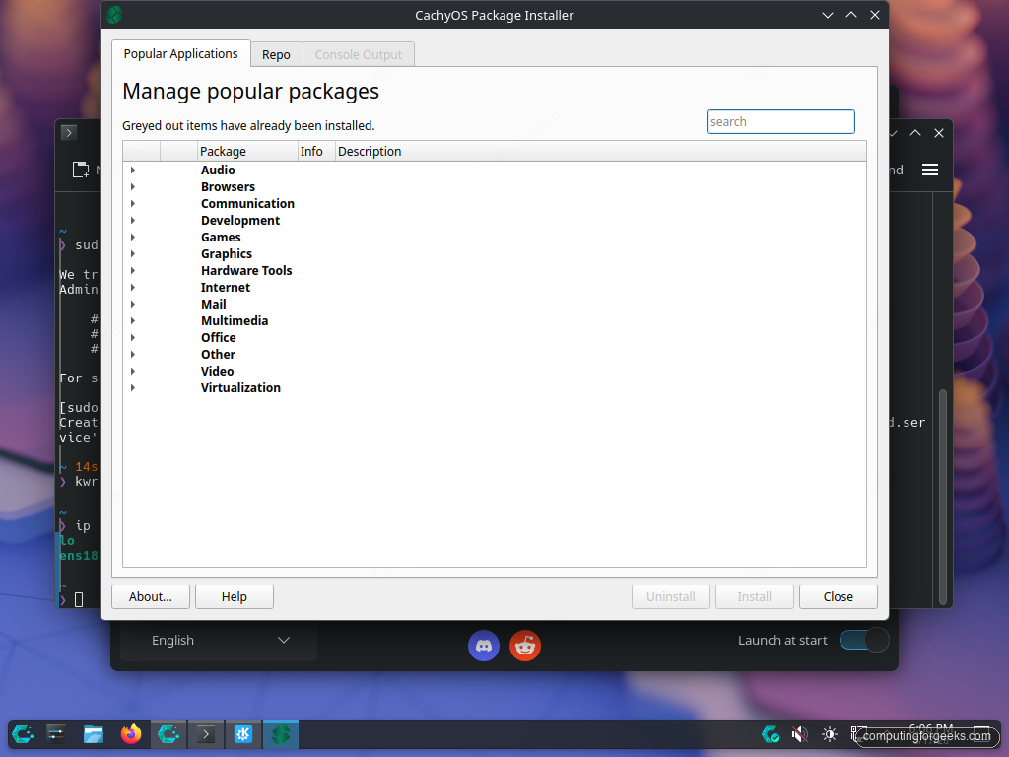Select the Virtualization category row
Screen dimensions: 1009x757
(495, 387)
